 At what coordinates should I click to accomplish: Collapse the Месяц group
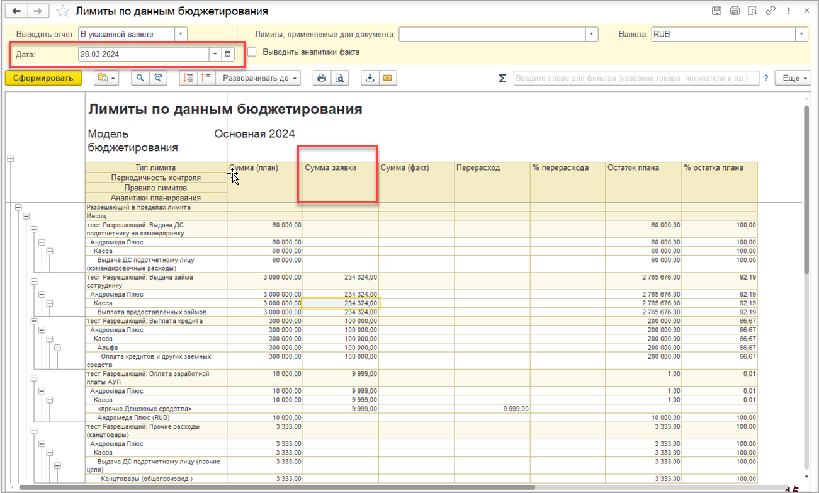[26, 216]
